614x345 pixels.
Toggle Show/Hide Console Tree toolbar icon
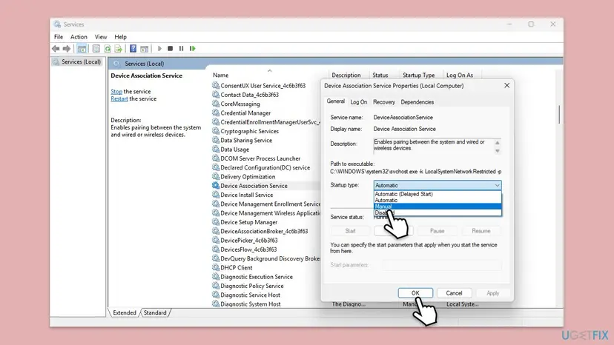[x=82, y=49]
